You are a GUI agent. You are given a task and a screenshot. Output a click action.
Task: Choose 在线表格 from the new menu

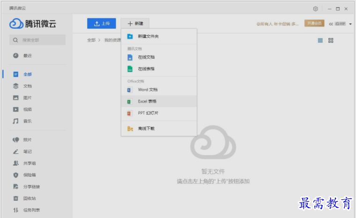tap(159, 69)
